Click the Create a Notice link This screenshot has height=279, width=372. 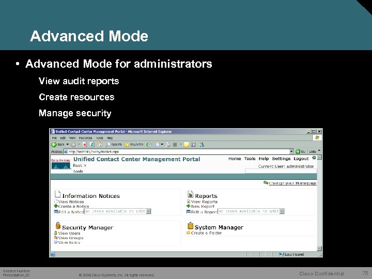(x=73, y=206)
